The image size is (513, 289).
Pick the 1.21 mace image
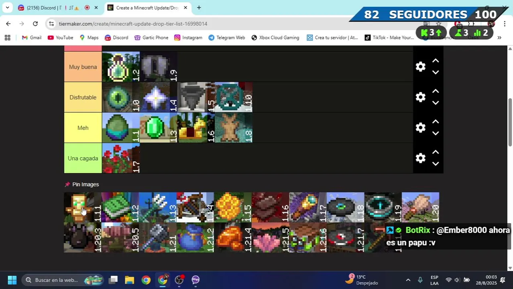158,238
